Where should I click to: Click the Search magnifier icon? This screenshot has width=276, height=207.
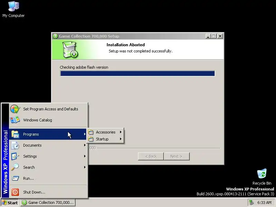pyautogui.click(x=15, y=167)
